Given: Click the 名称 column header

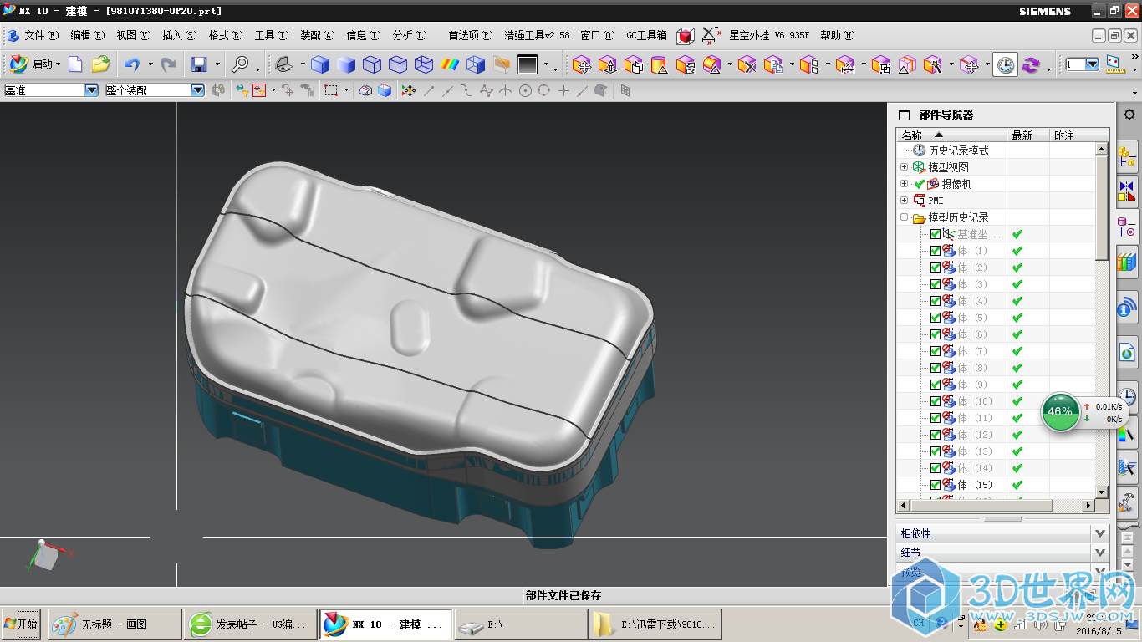Looking at the screenshot, I should [952, 135].
